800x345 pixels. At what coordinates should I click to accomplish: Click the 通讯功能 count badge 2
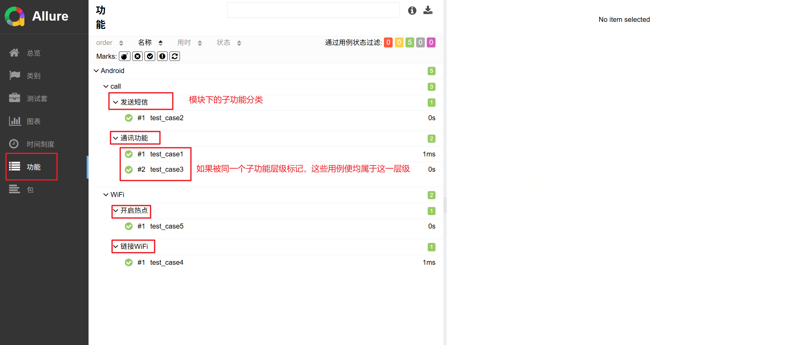[x=431, y=139]
